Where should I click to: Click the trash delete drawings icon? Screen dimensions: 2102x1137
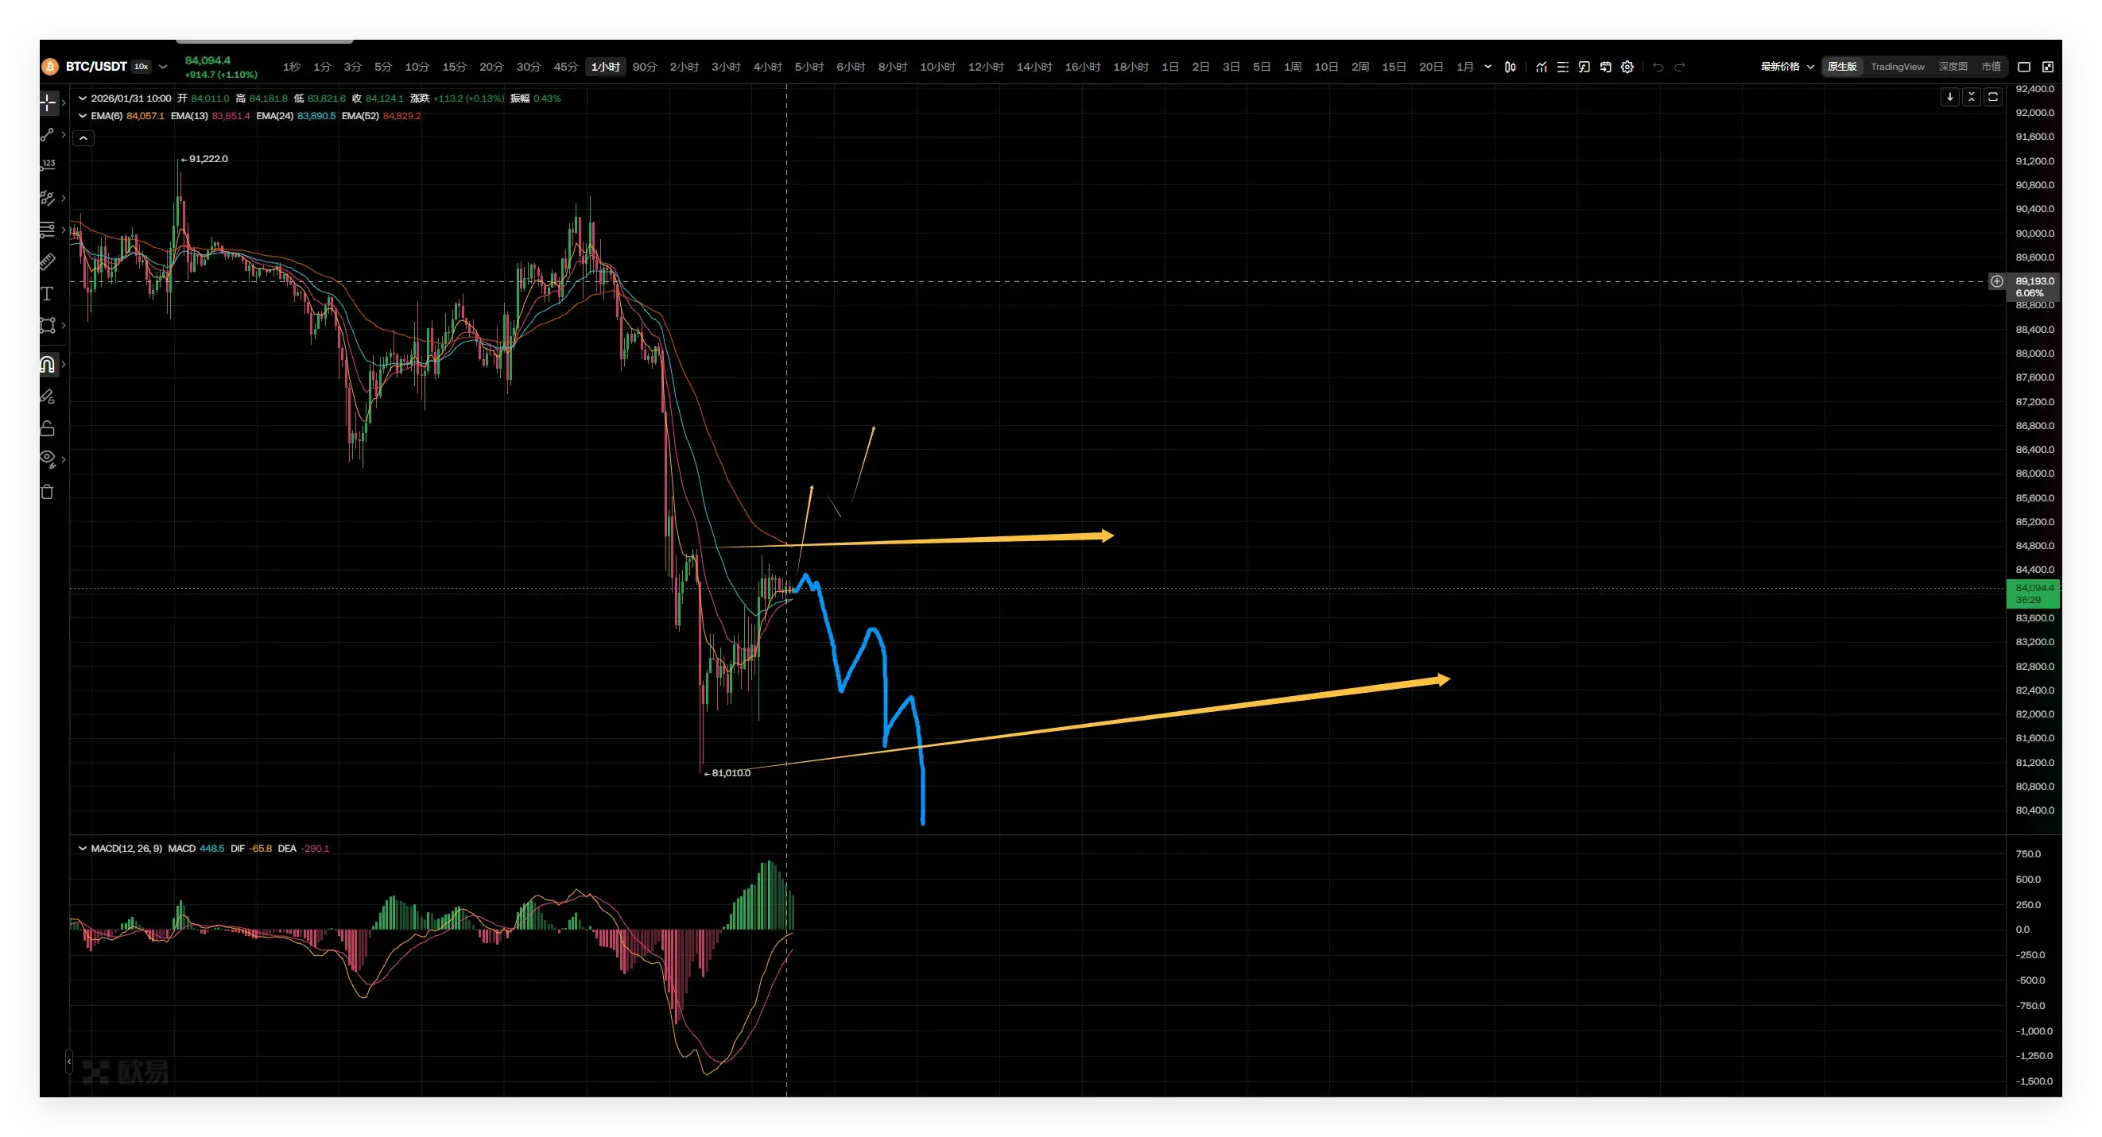tap(48, 492)
